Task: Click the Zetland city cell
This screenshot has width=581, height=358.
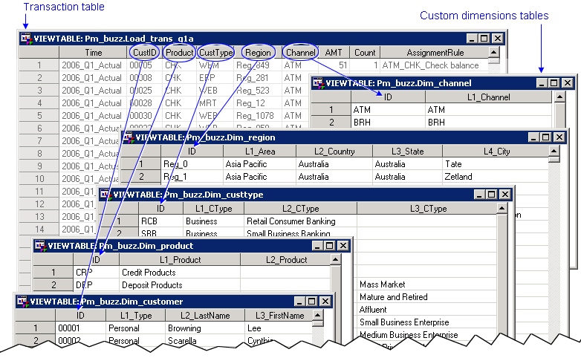Action: tap(458, 177)
